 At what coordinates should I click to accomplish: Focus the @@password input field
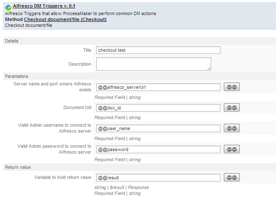[158, 149]
